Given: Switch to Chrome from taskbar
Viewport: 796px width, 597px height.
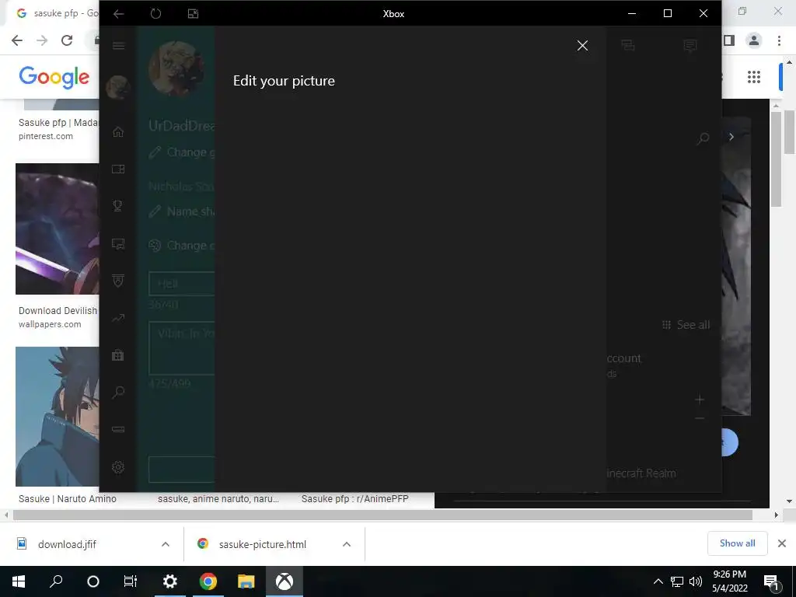Looking at the screenshot, I should (x=208, y=581).
